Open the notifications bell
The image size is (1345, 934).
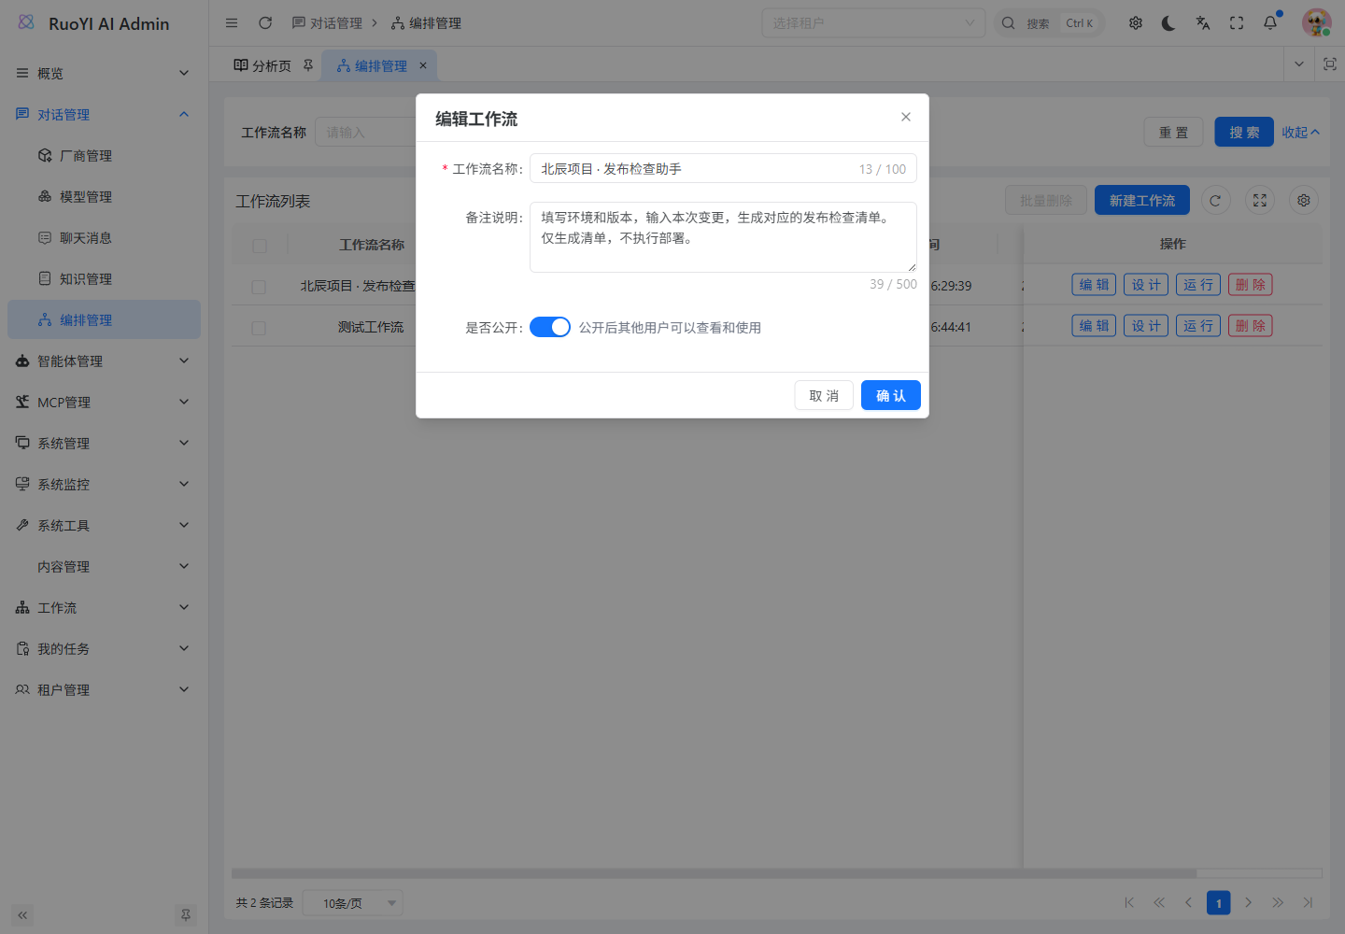click(1270, 23)
